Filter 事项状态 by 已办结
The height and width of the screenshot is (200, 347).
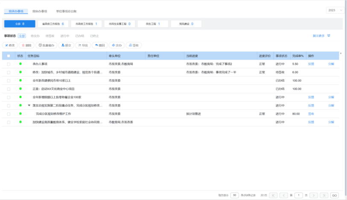coord(80,36)
